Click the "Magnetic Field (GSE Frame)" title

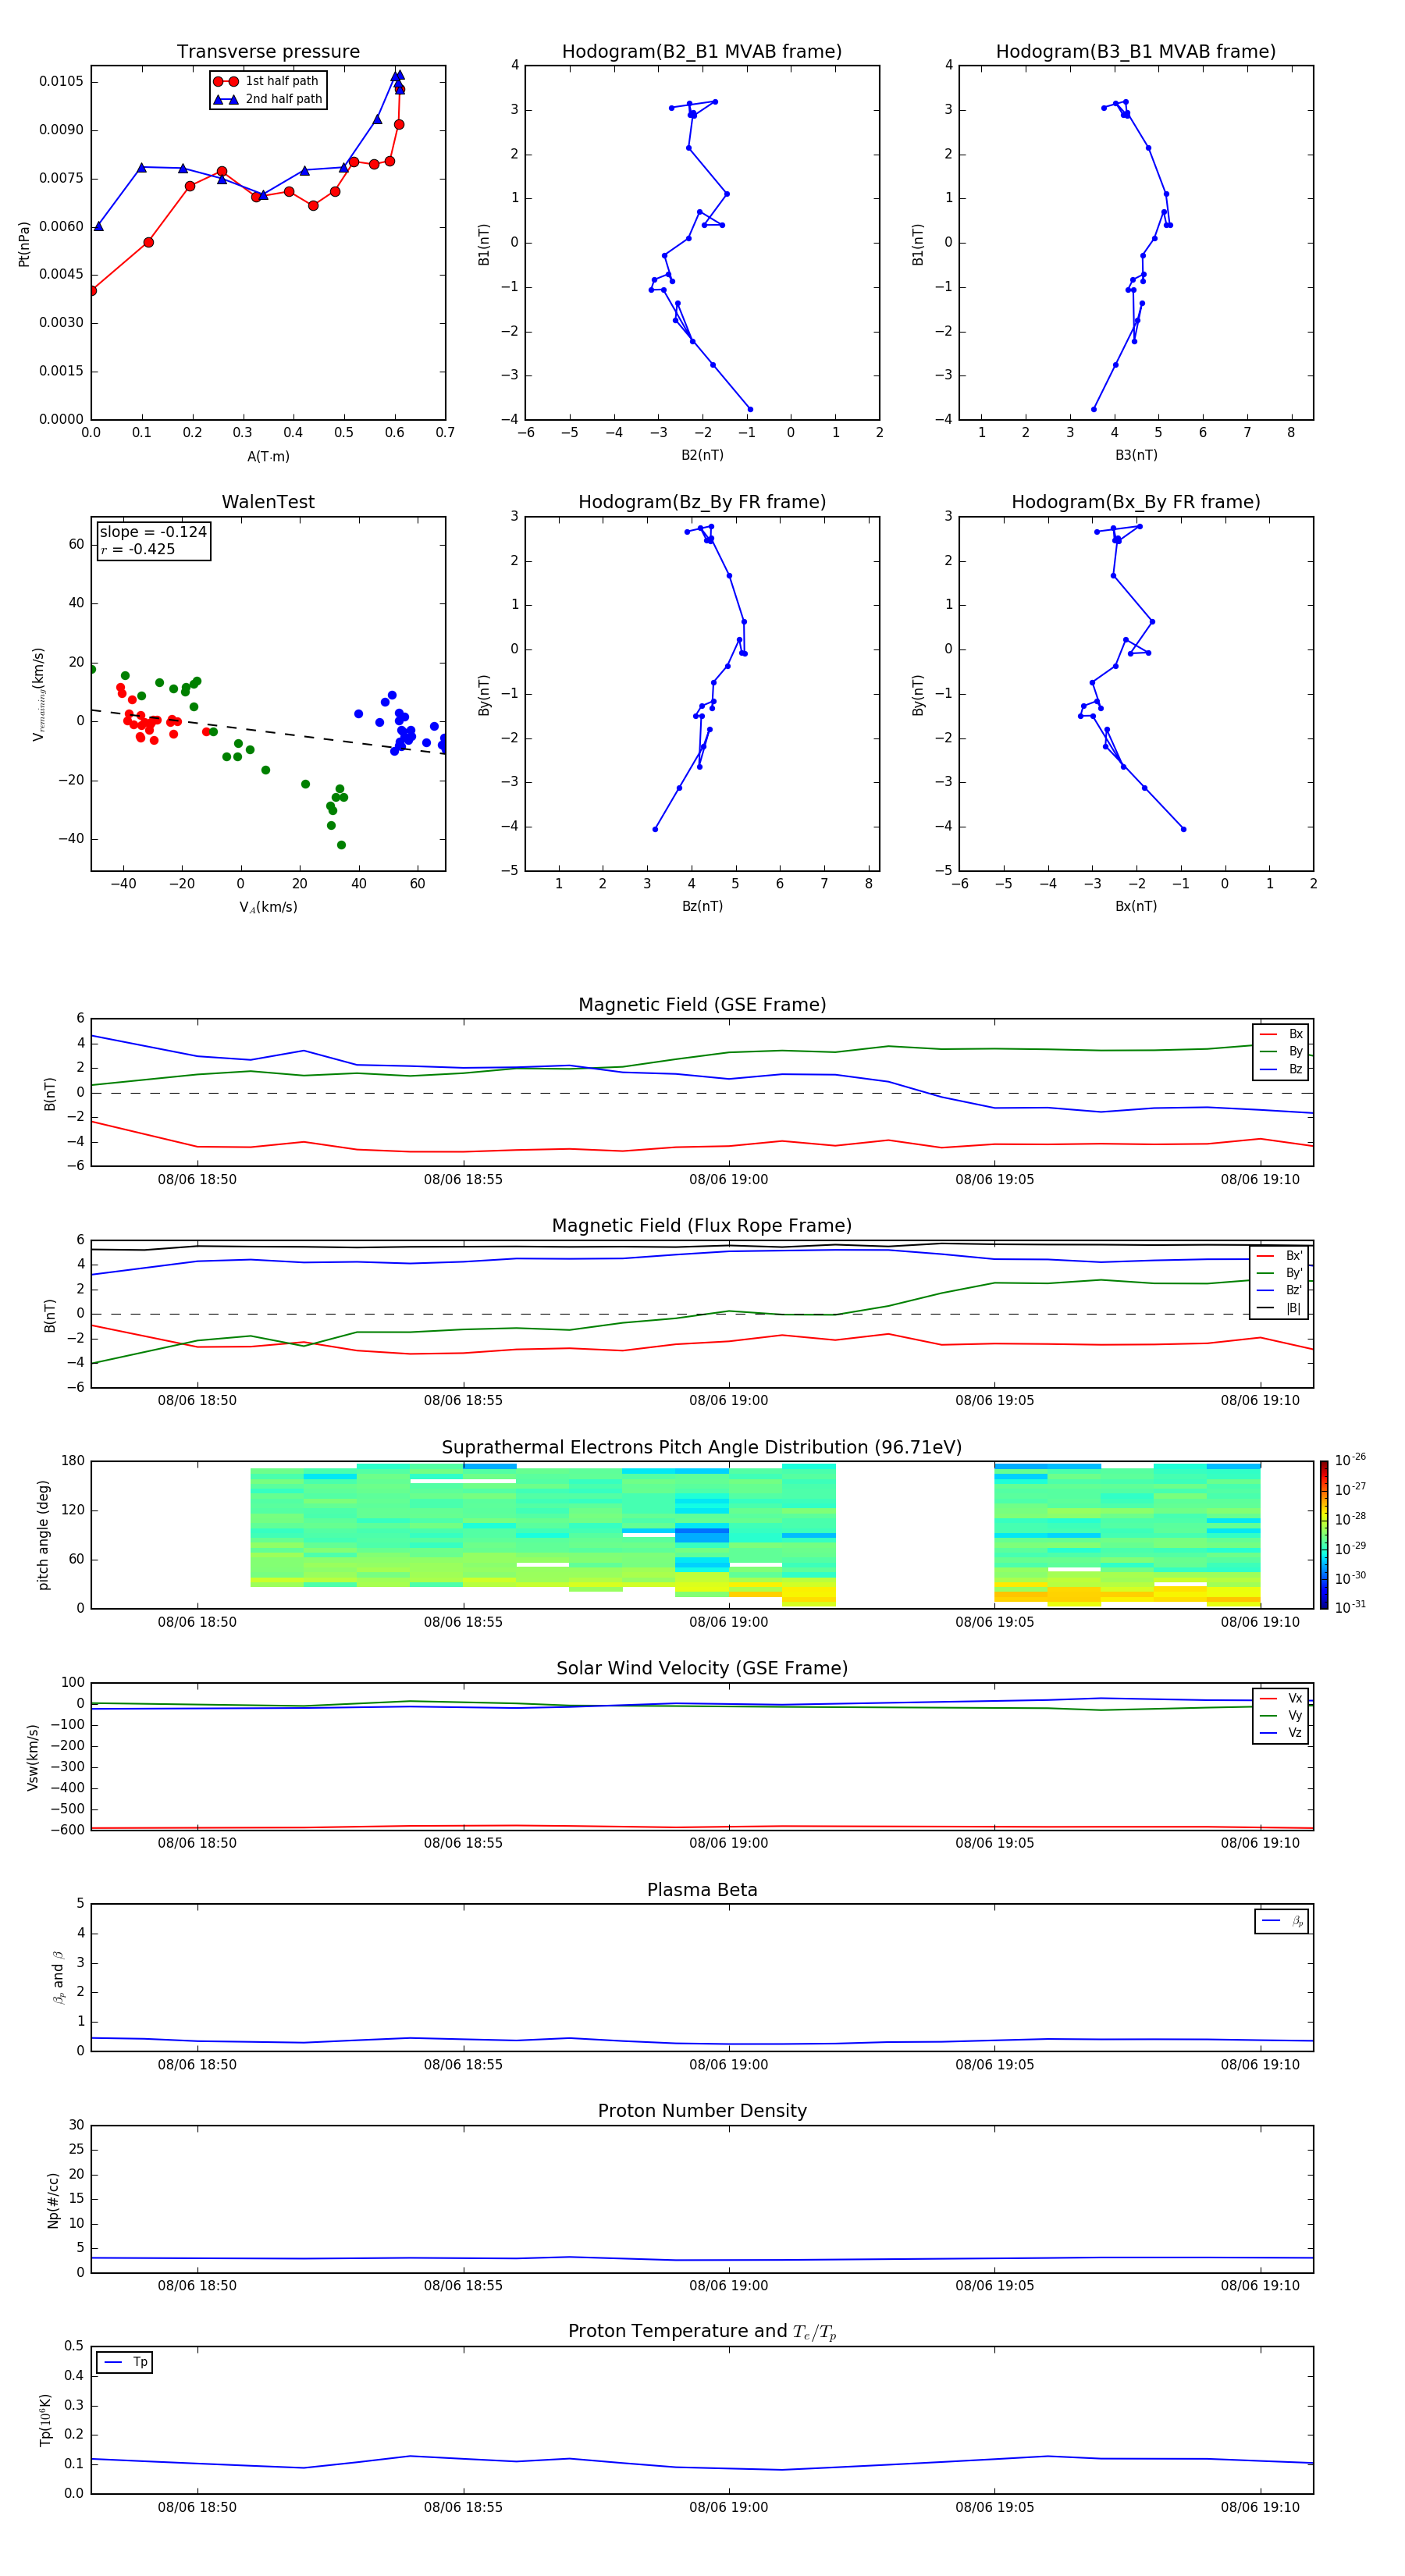click(x=702, y=1005)
